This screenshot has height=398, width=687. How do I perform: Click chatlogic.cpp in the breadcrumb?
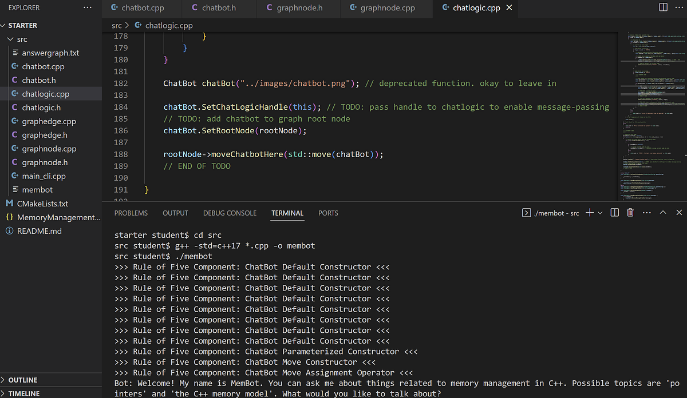[169, 26]
